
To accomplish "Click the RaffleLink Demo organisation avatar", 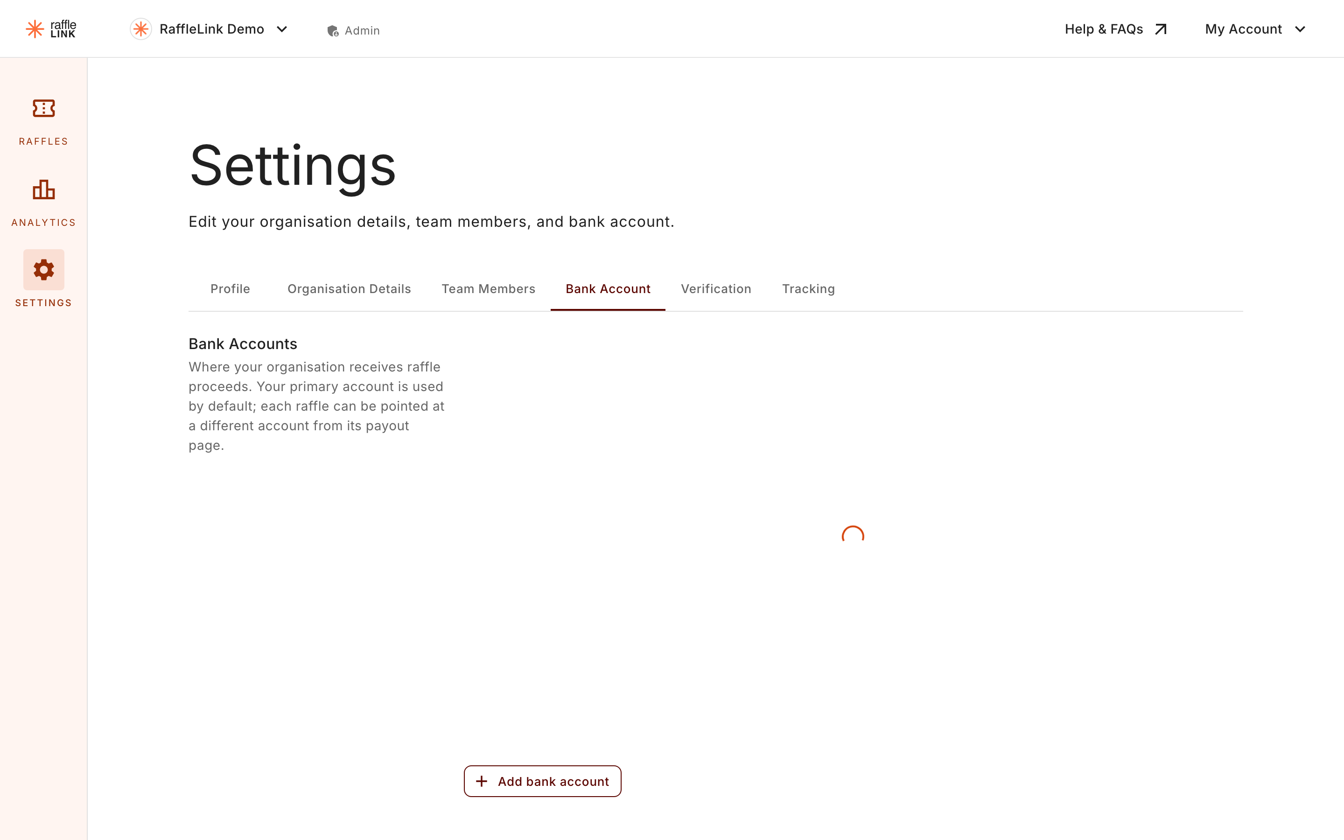I will click(141, 29).
